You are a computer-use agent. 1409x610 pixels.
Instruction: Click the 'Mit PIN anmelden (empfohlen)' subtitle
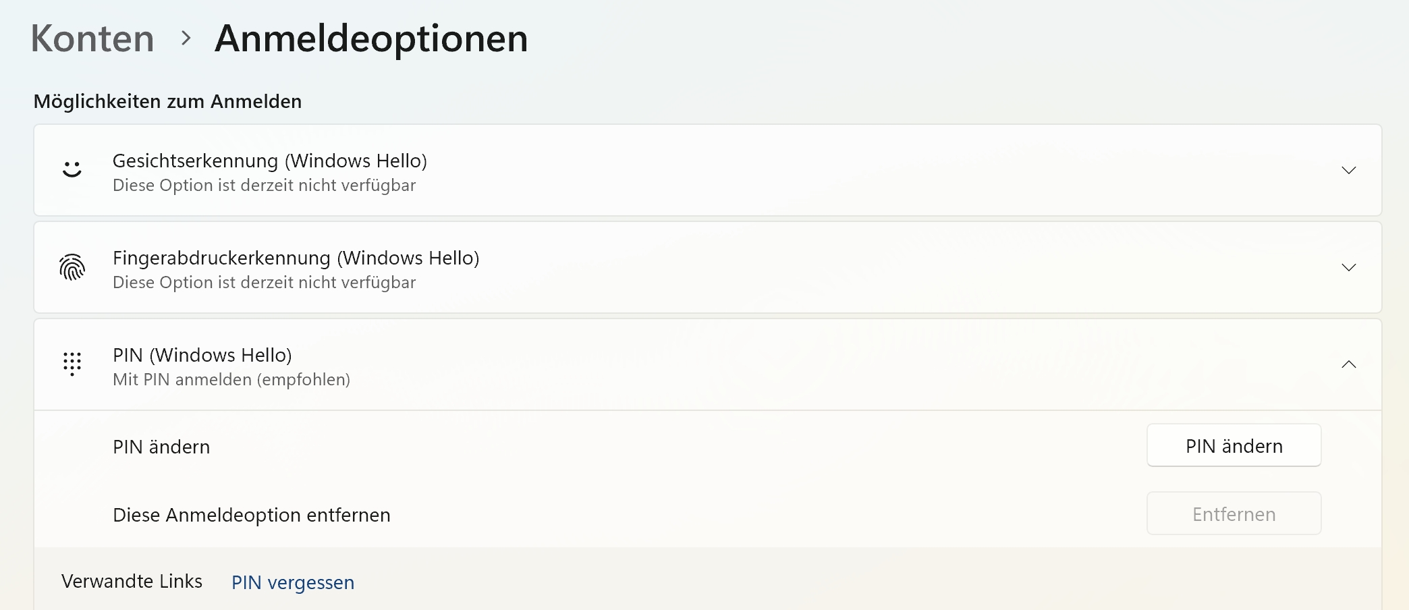point(231,379)
